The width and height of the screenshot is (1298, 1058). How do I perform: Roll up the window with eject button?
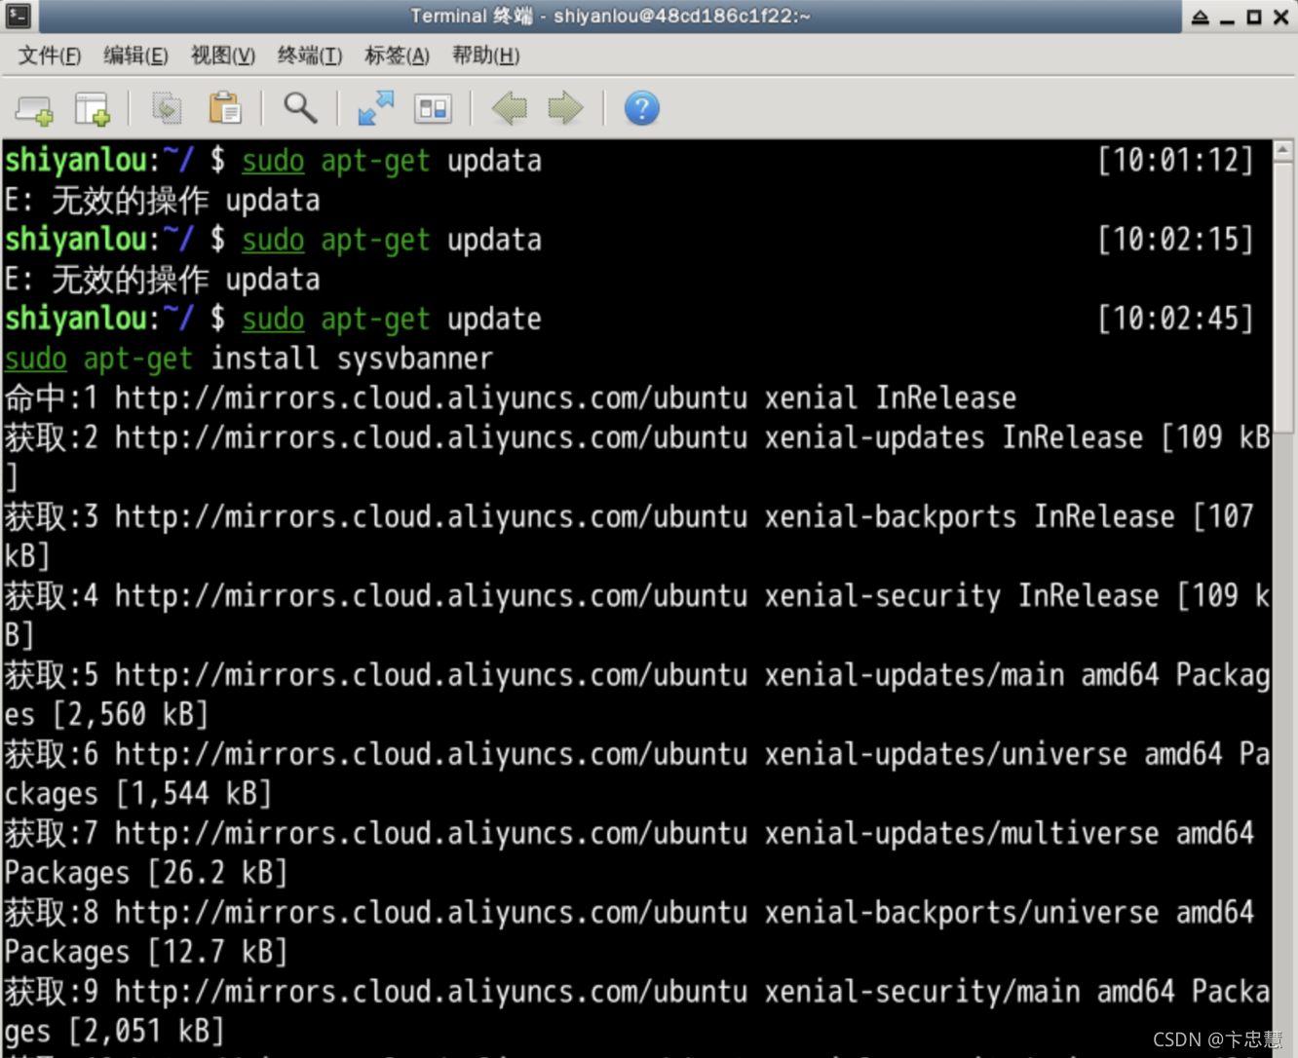pos(1201,17)
